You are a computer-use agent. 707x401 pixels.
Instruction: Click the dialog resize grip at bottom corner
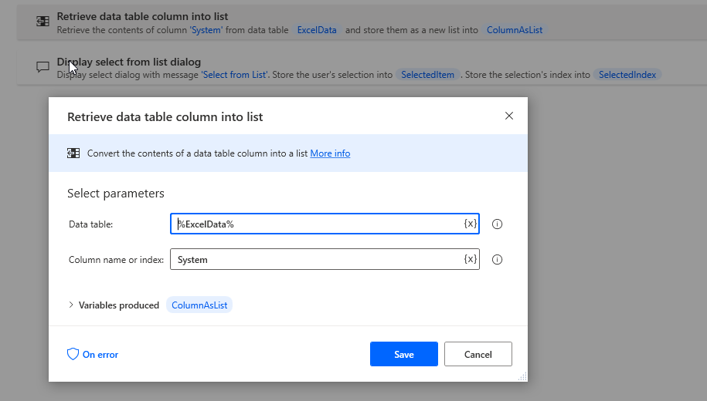coord(522,376)
